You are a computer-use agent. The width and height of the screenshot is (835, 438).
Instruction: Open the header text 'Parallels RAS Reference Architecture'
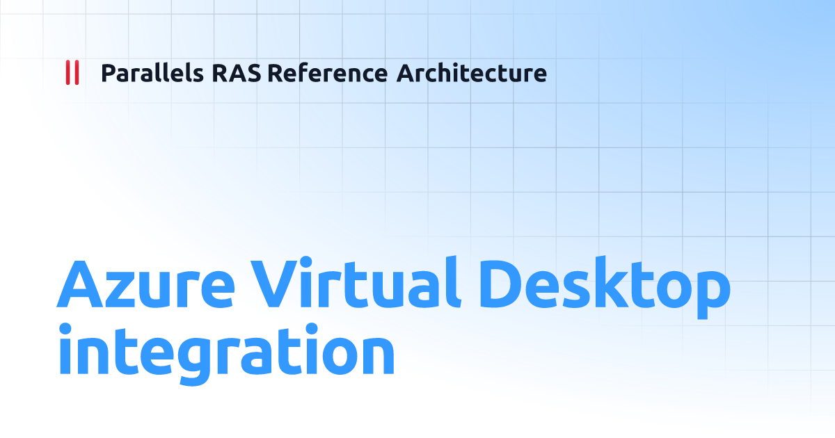click(x=324, y=73)
